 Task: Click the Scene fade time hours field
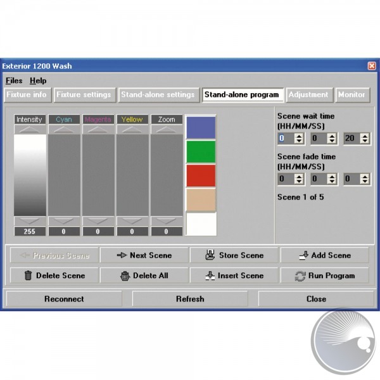coord(286,179)
